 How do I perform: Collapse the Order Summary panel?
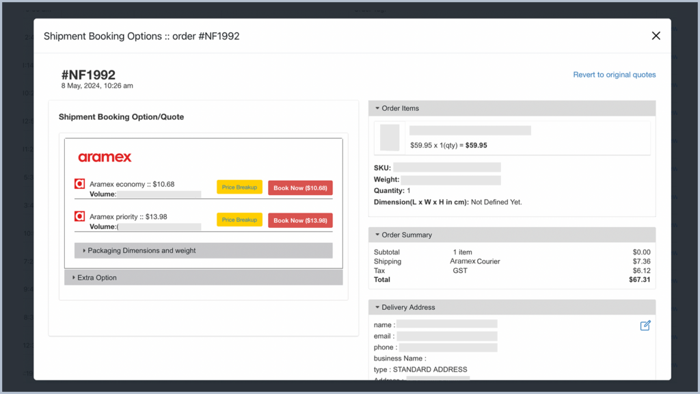[406, 235]
